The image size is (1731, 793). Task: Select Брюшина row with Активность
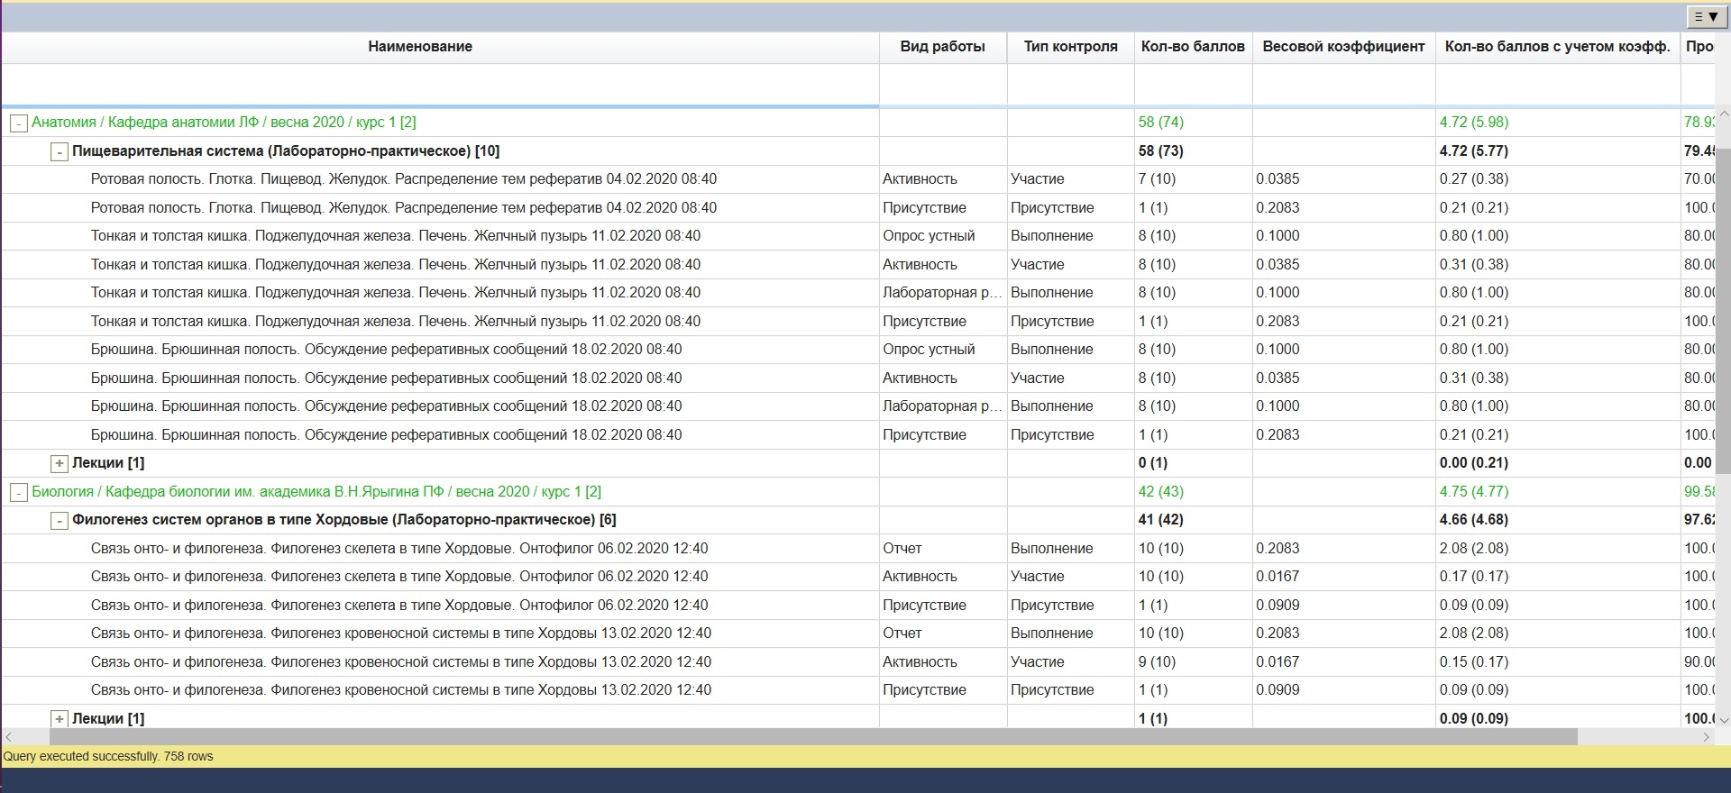click(x=857, y=378)
